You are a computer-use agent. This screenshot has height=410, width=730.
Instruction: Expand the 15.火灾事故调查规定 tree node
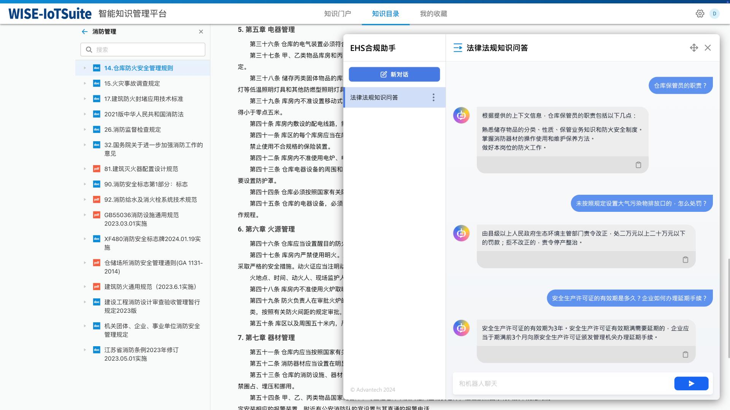click(x=85, y=84)
